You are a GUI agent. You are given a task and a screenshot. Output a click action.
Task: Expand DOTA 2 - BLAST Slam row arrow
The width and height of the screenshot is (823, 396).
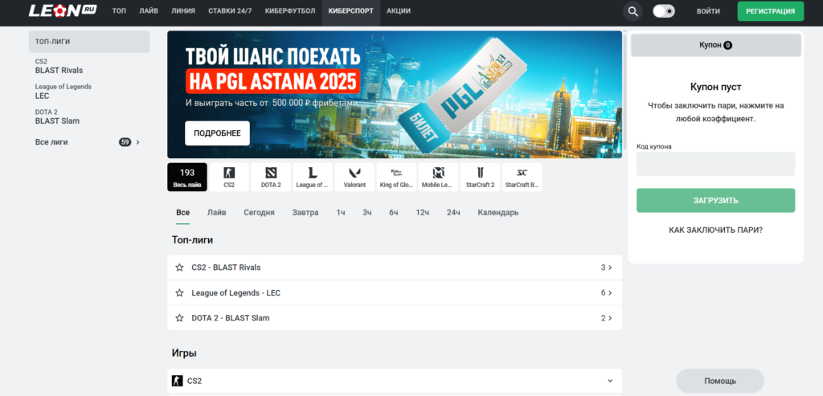tap(610, 318)
